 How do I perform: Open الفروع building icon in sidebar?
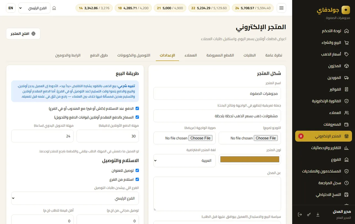click(x=346, y=160)
